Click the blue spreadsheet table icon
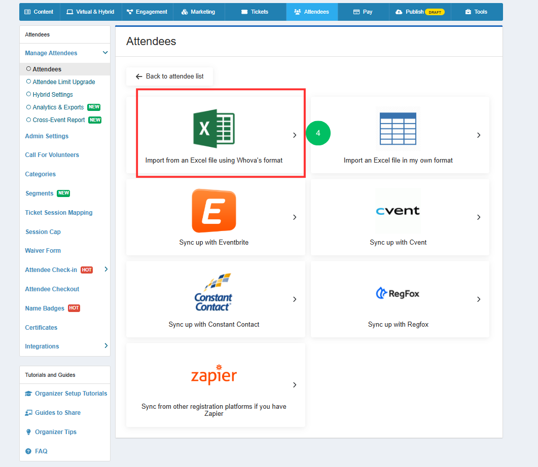538x467 pixels. [398, 129]
